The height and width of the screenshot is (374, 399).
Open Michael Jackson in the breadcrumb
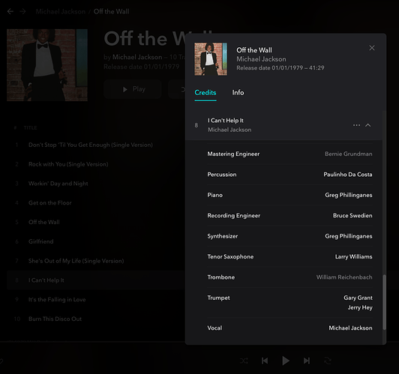pyautogui.click(x=61, y=11)
